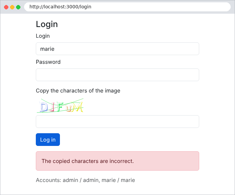Click the red incorrect characters alert

click(117, 161)
